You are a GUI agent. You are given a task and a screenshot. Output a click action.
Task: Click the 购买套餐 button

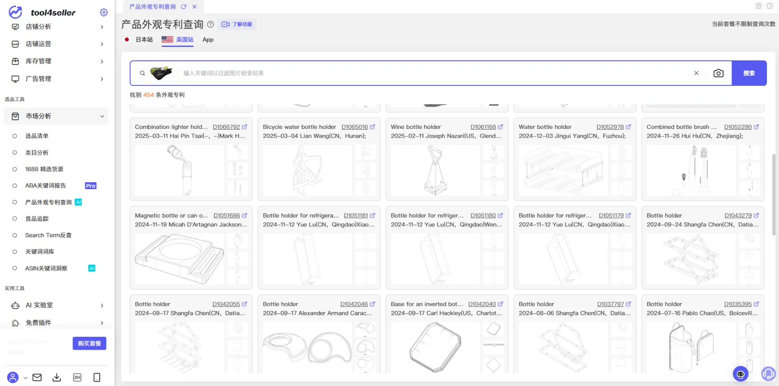tap(89, 344)
